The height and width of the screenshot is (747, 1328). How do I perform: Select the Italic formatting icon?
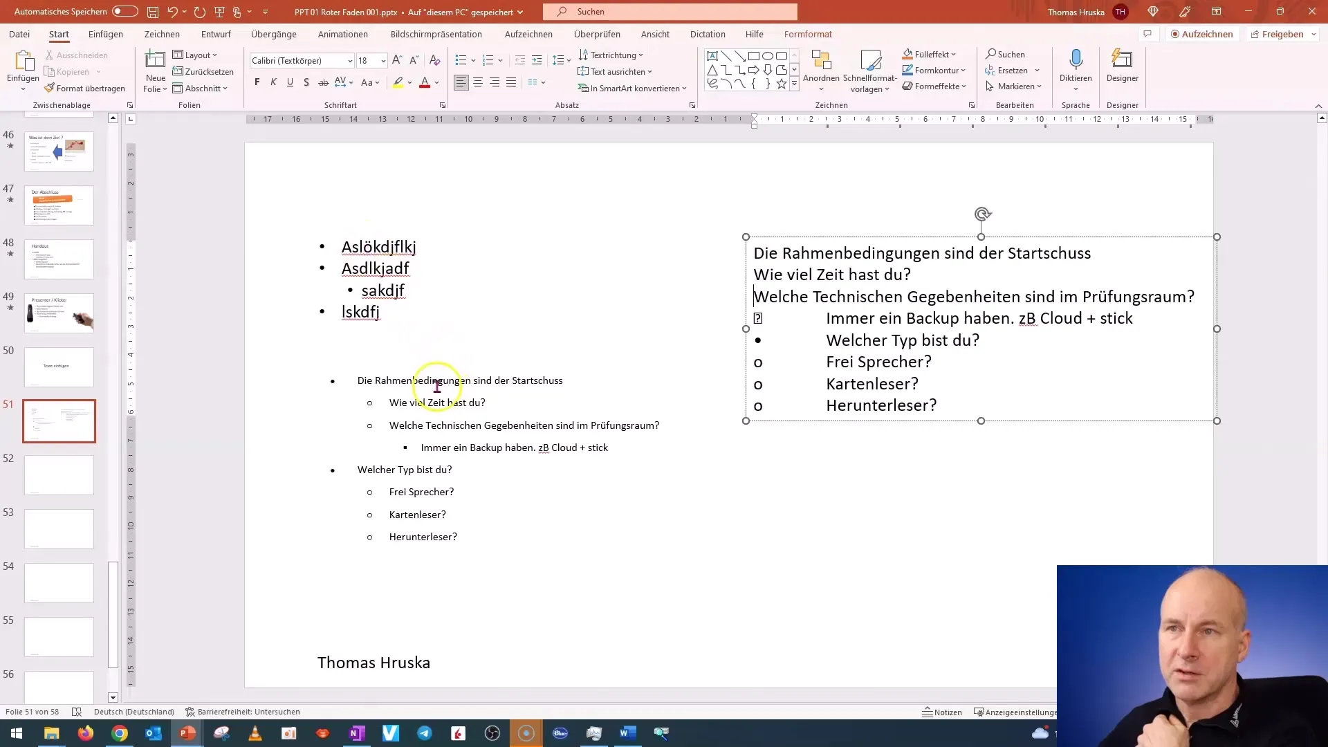point(274,82)
